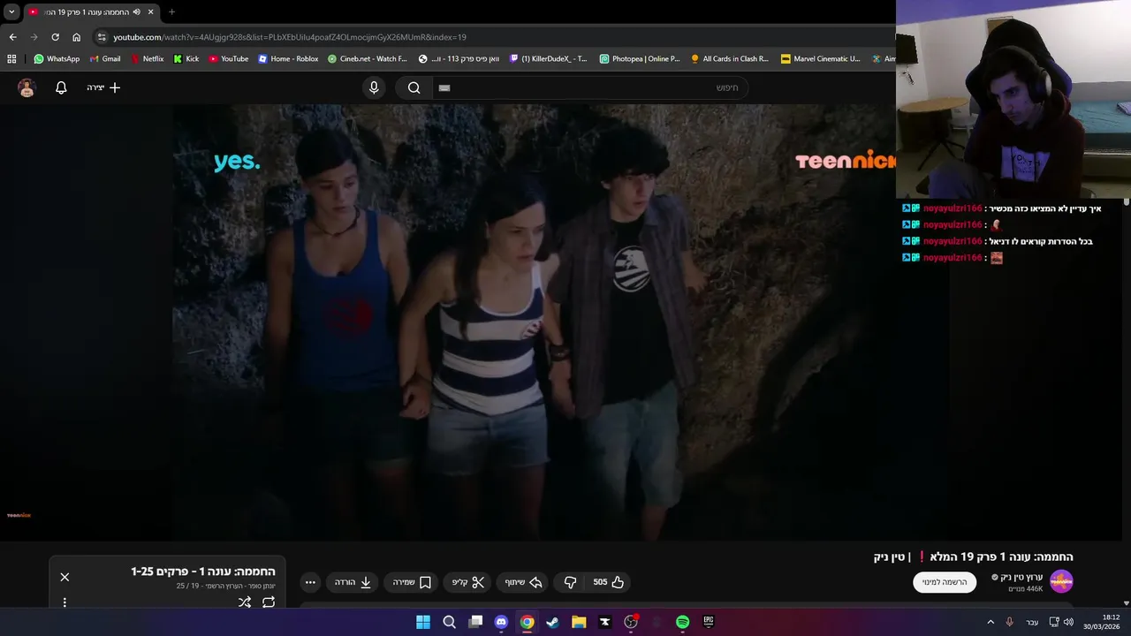
Task: Start voice search with the microphone
Action: [374, 87]
